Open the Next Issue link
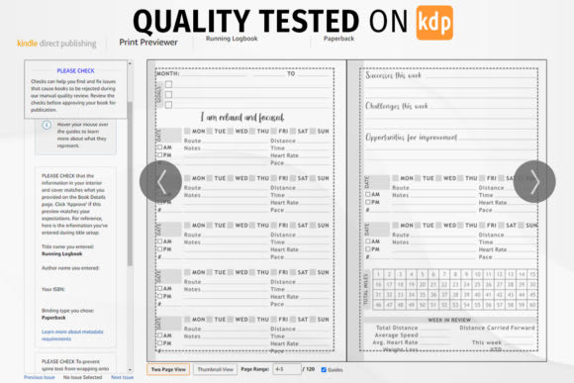 pos(123,377)
